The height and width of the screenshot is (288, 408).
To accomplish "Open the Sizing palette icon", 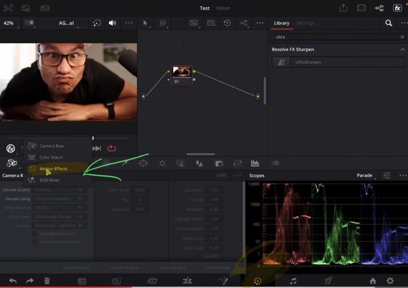I will click(x=237, y=163).
